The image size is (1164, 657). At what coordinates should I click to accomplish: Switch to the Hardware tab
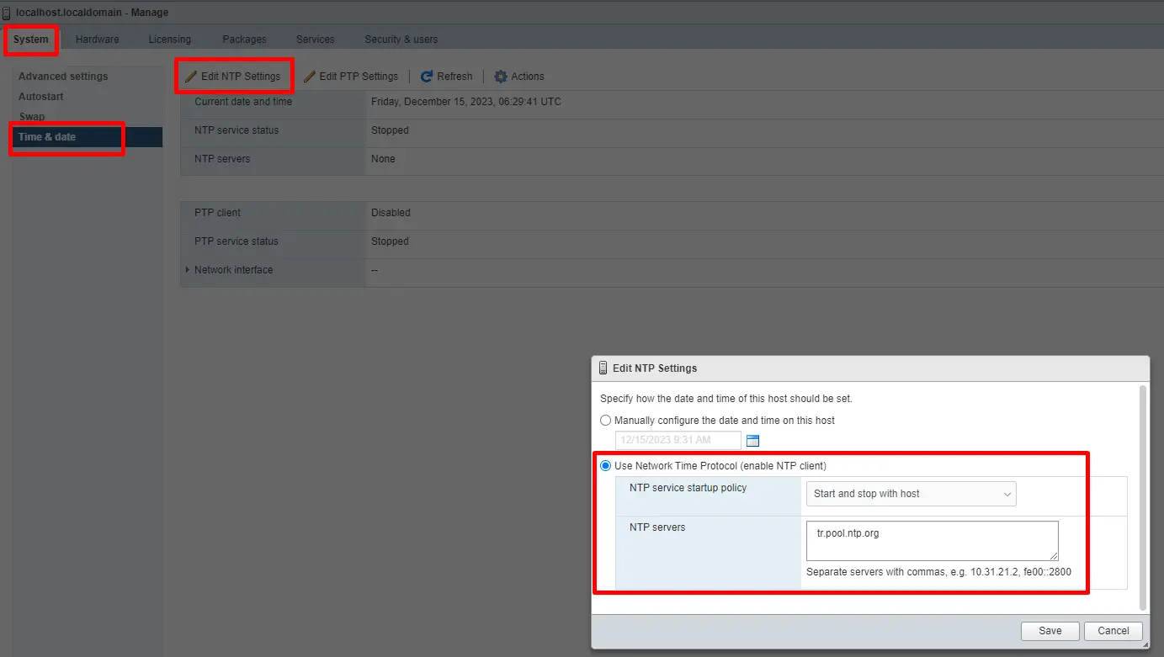(97, 40)
